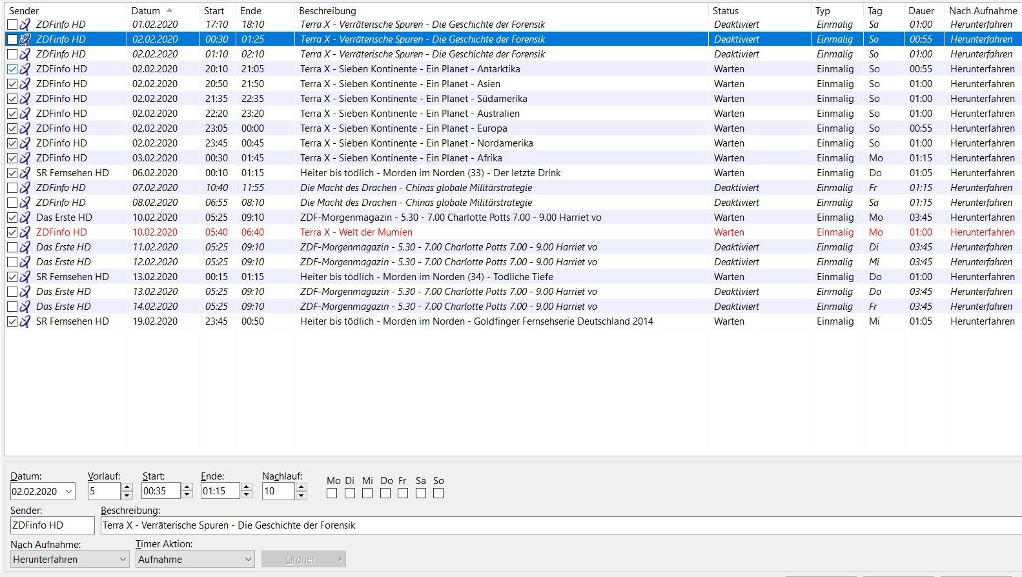This screenshot has width=1022, height=577.
Task: Expand the Nach Aufnahme dropdown
Action: point(123,560)
